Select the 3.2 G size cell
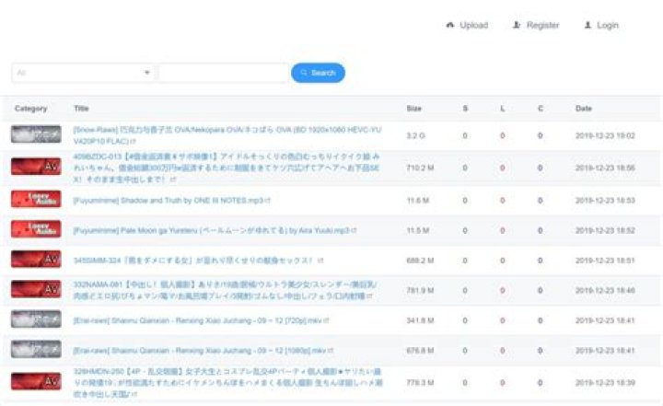 [415, 135]
